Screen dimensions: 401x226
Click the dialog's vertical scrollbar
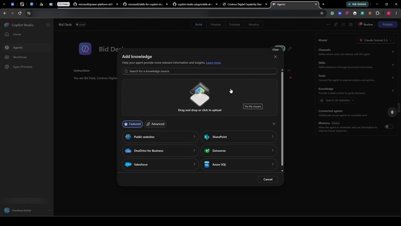coord(282,119)
